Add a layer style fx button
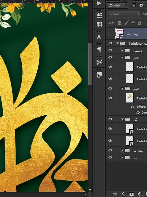The height and width of the screenshot is (197, 147). [x=123, y=194]
